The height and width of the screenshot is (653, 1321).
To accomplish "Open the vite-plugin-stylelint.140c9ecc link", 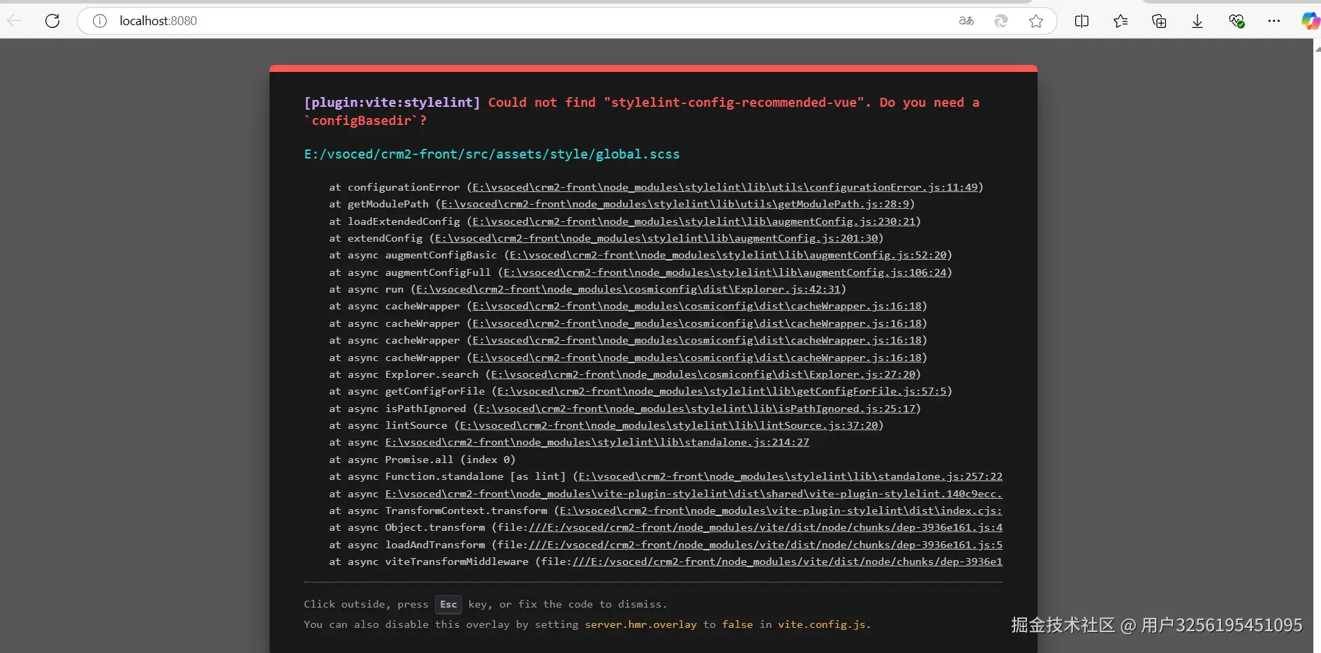I will 693,494.
